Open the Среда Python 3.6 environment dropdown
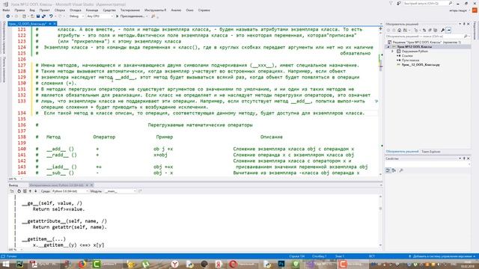Screen dimensions: 479x269 pyautogui.click(x=70, y=191)
